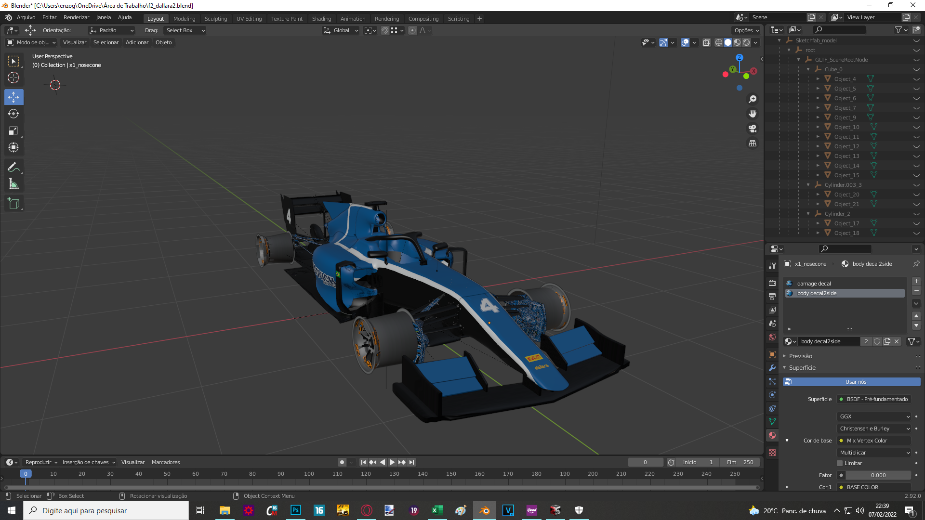
Task: Add new material slot plus button
Action: click(x=916, y=281)
